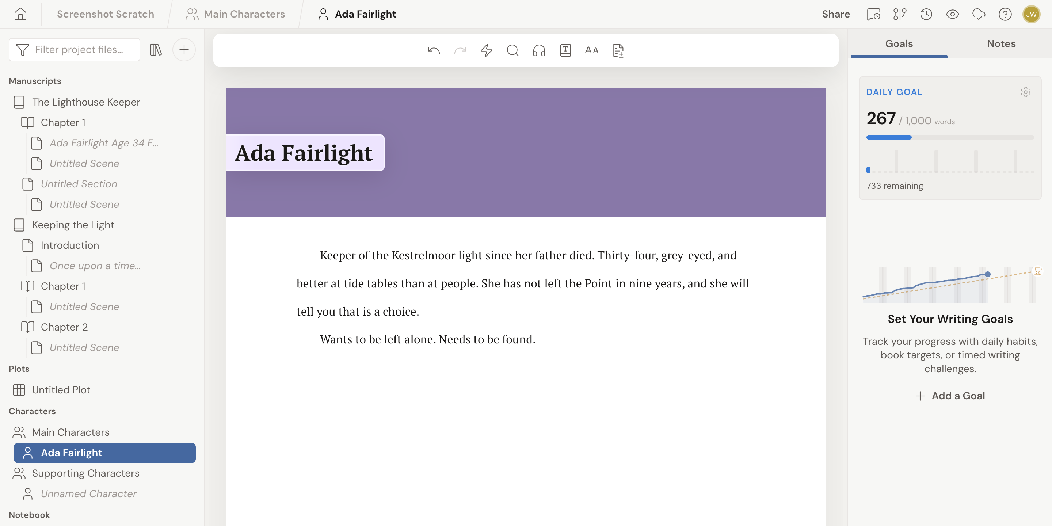
Task: Click the Characters section header
Action: pyautogui.click(x=32, y=411)
